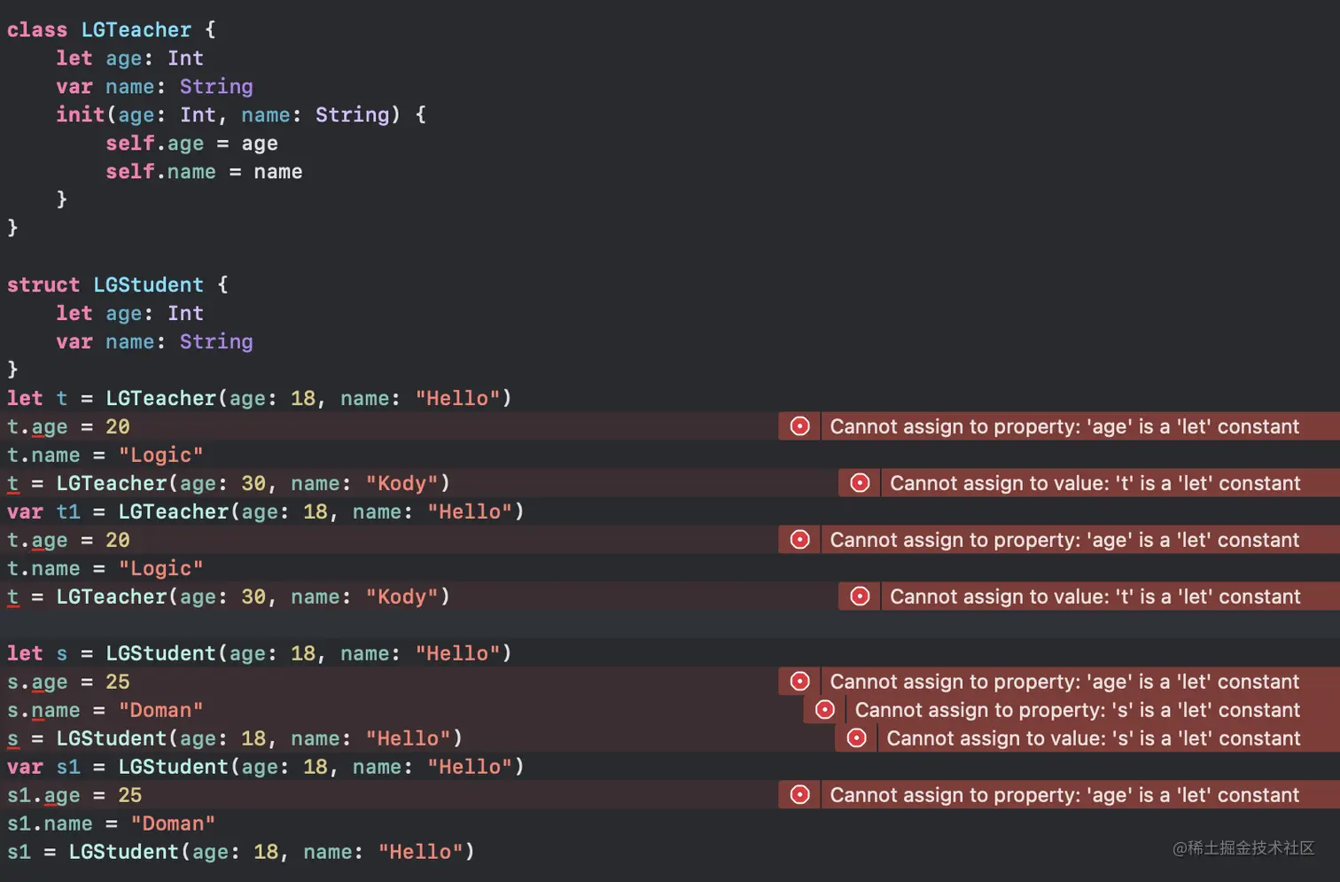Place cursor on "self.age = age" line
Screen dimensions: 1340x882
[x=191, y=143]
